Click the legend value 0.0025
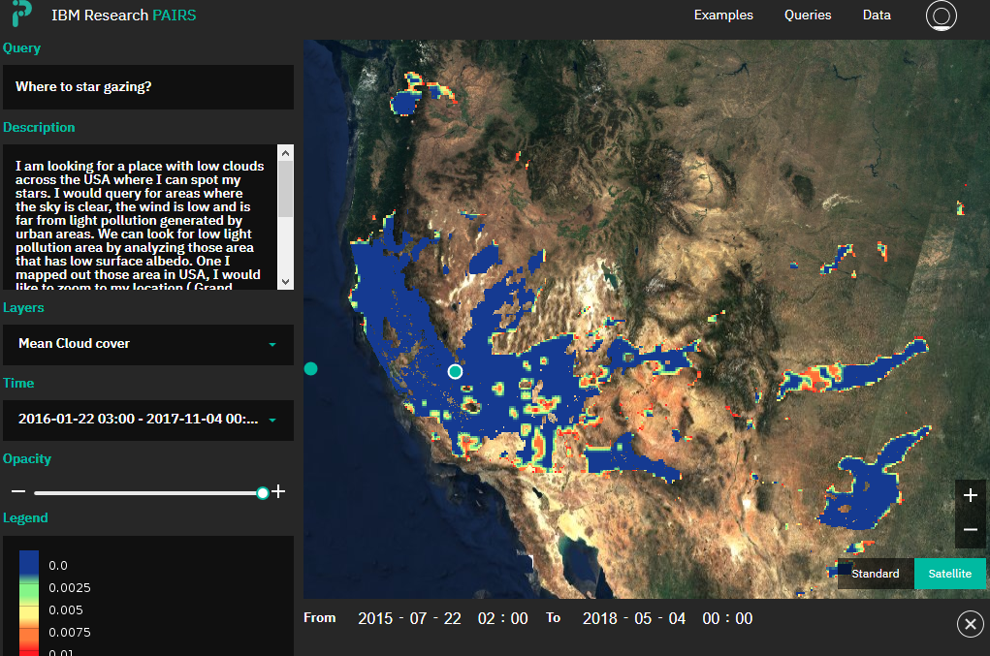The width and height of the screenshot is (990, 656). pyautogui.click(x=70, y=588)
